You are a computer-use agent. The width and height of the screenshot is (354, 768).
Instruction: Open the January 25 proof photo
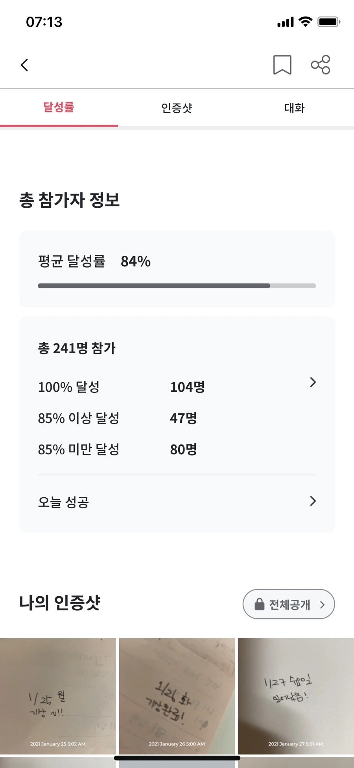58,695
